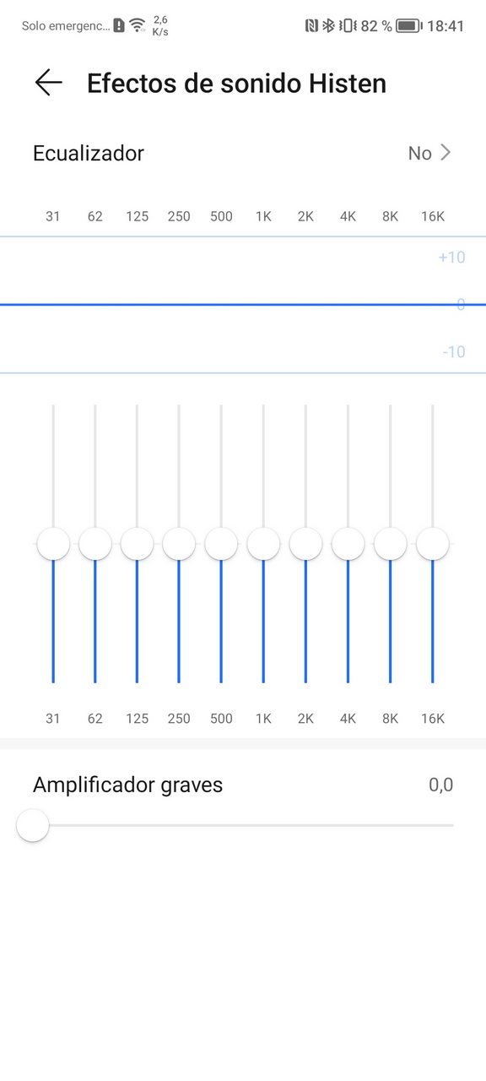Tap the Bluetooth status bar icon

[328, 25]
